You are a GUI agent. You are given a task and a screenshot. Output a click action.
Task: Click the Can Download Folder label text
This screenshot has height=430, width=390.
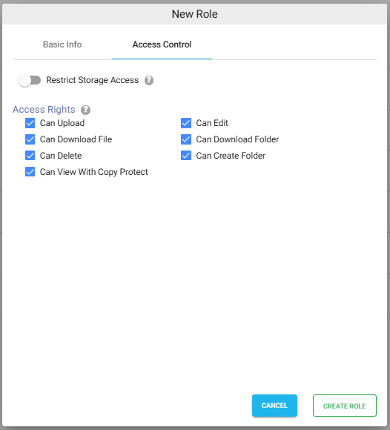point(237,139)
